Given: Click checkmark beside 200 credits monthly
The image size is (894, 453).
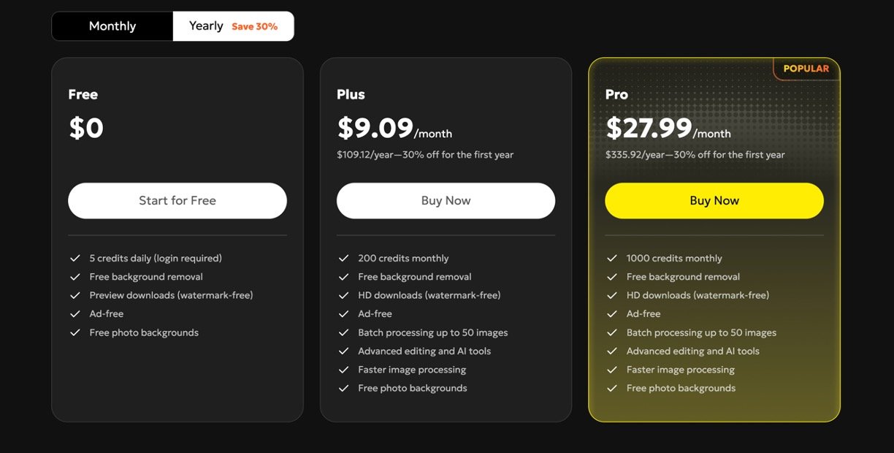Looking at the screenshot, I should tap(343, 259).
